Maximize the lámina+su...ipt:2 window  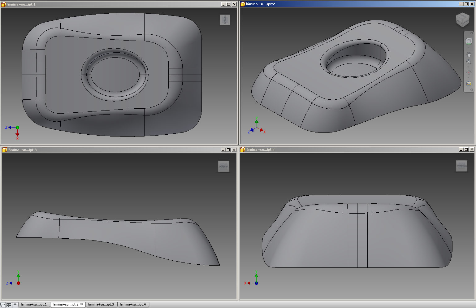[466, 4]
